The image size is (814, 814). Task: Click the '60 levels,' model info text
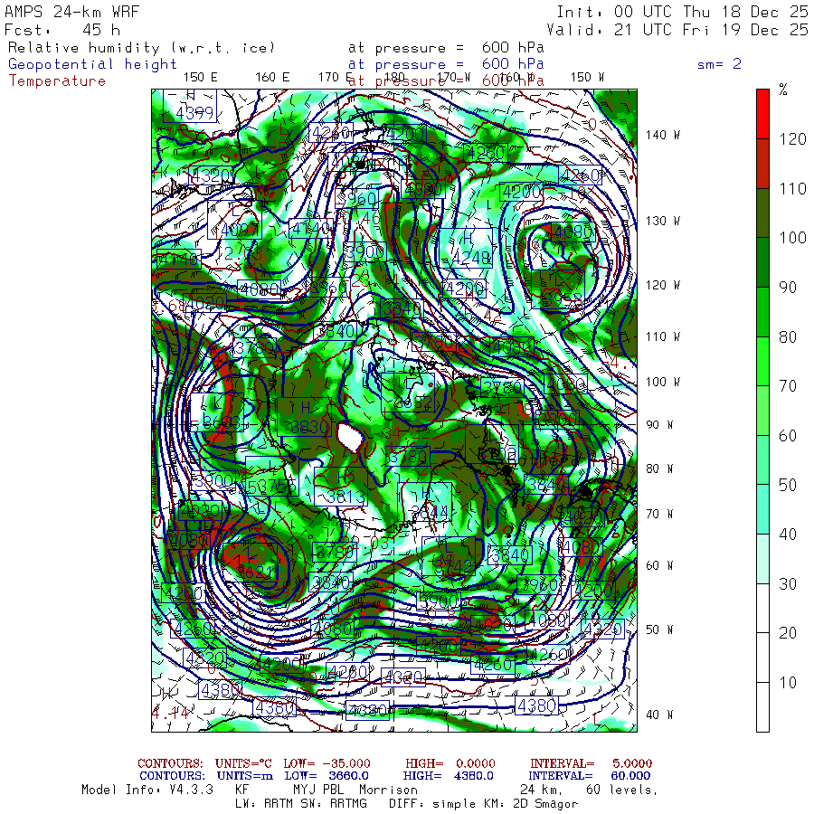622,790
